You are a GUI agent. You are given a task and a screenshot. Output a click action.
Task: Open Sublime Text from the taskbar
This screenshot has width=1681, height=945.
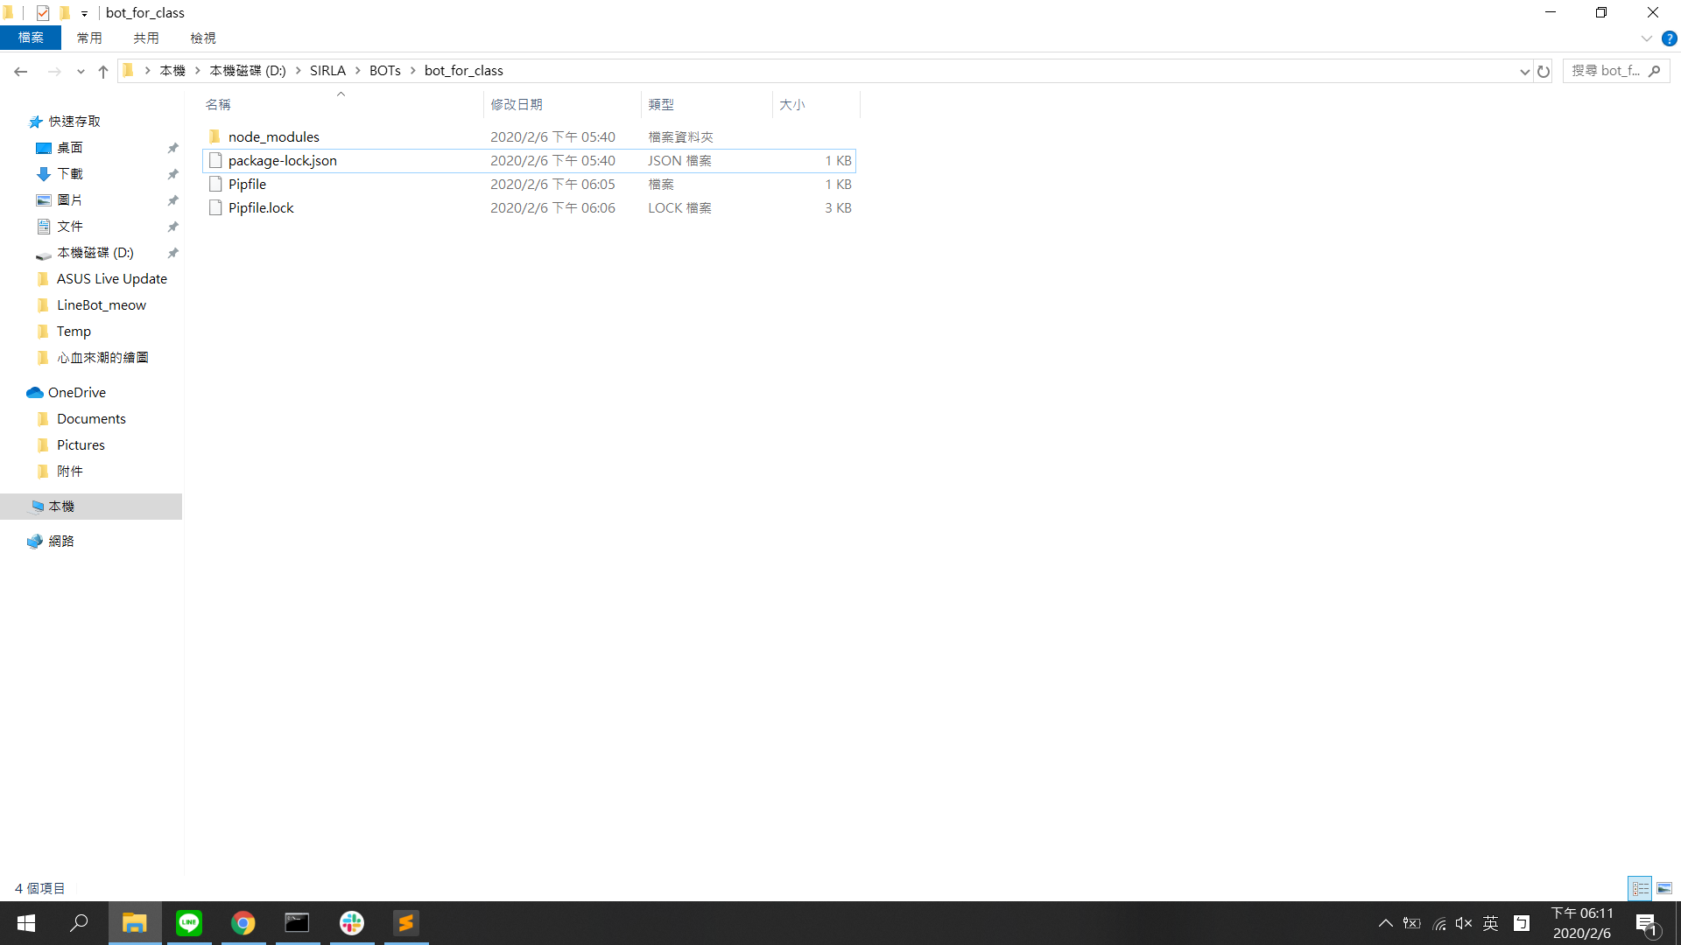point(406,922)
